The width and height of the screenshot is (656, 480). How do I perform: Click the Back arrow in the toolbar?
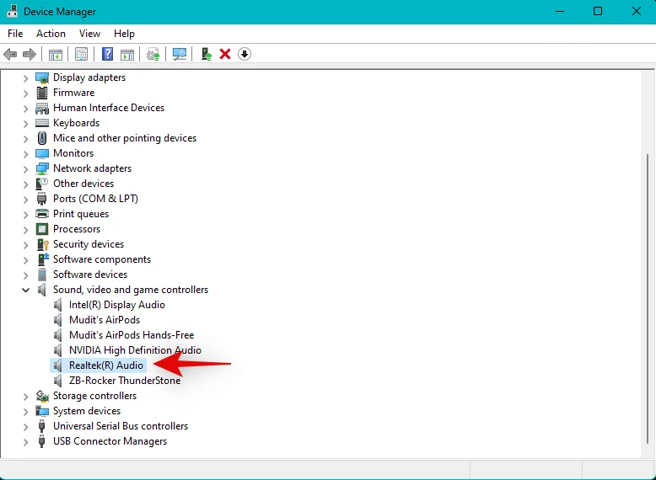point(10,54)
